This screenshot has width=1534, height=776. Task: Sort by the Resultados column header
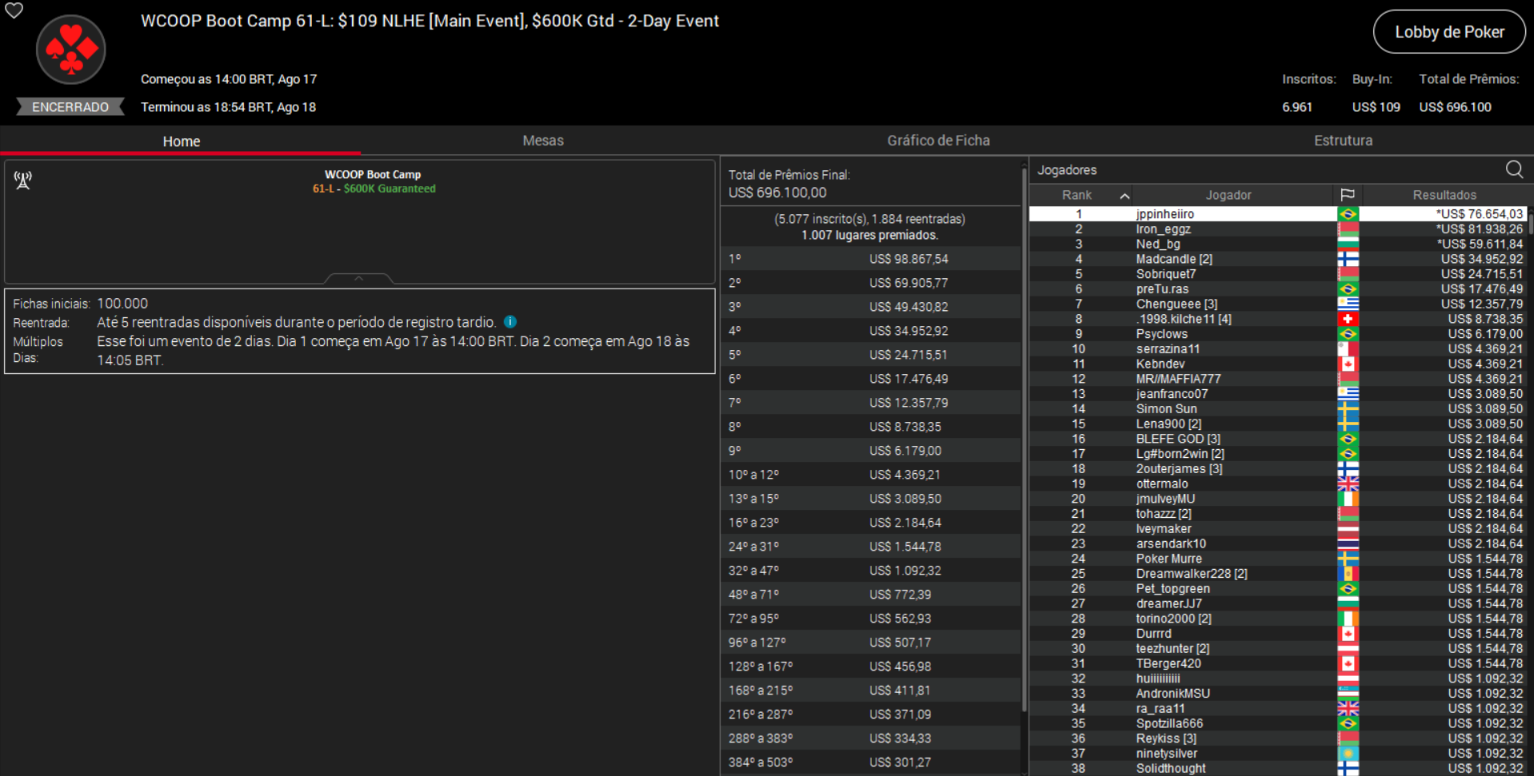coord(1444,195)
